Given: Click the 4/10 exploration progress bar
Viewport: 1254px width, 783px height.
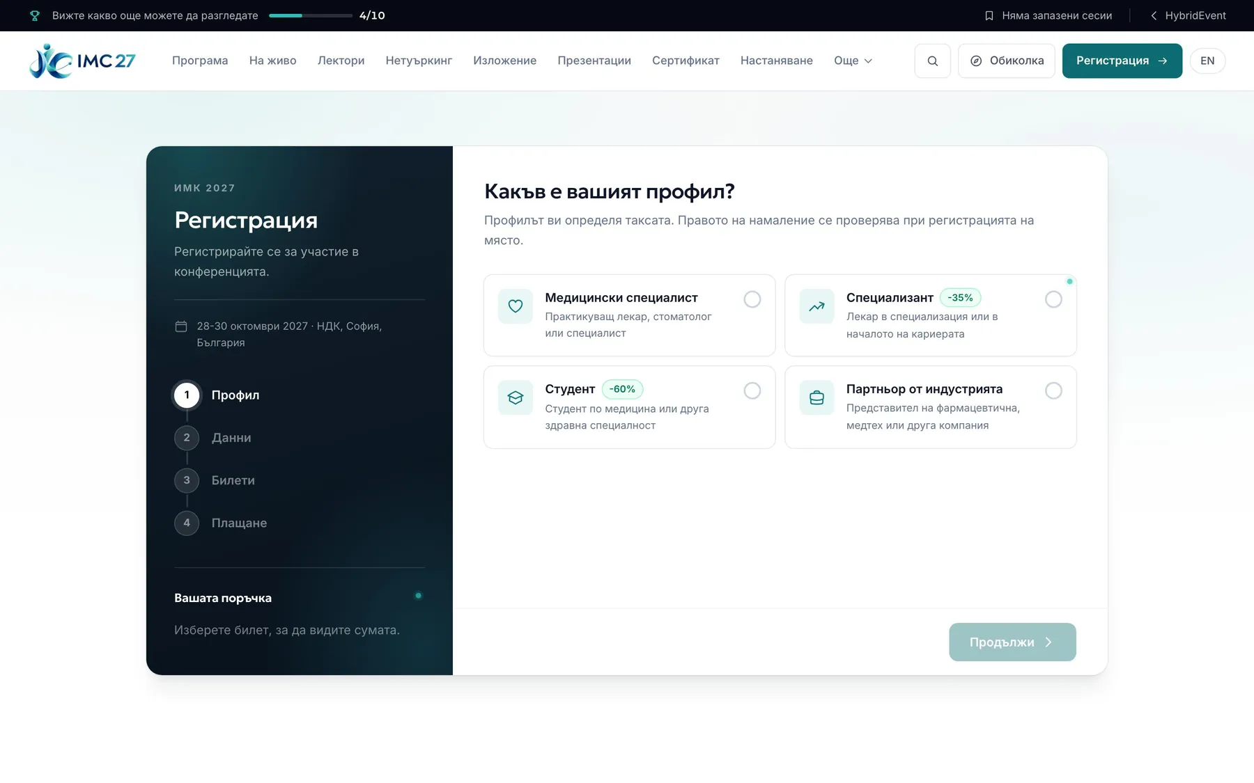Looking at the screenshot, I should 311,15.
